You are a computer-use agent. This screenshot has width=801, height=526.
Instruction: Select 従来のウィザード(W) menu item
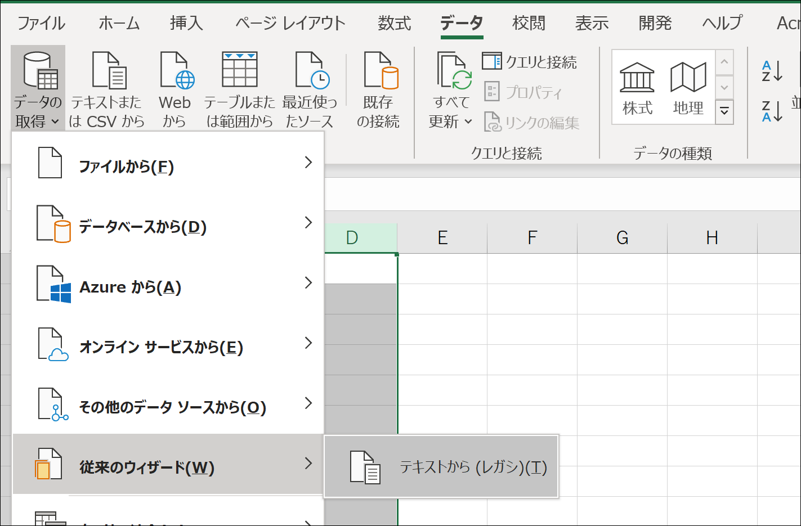point(168,464)
